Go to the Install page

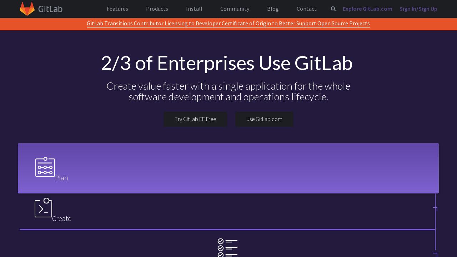(x=194, y=9)
